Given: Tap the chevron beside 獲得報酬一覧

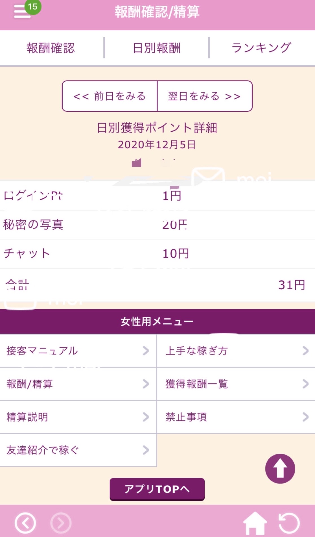Looking at the screenshot, I should (305, 384).
